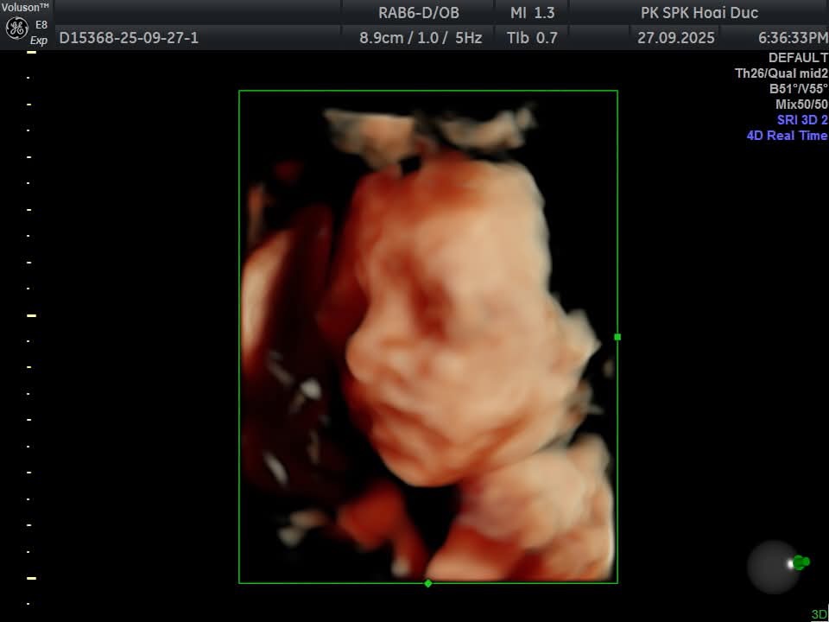Select the render box bottom diamond handle
This screenshot has width=829, height=622.
coord(428,583)
